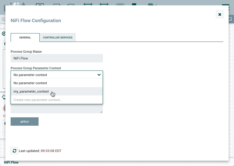Choose 'No parameter context' in the open list
The width and height of the screenshot is (234, 166).
pyautogui.click(x=30, y=83)
